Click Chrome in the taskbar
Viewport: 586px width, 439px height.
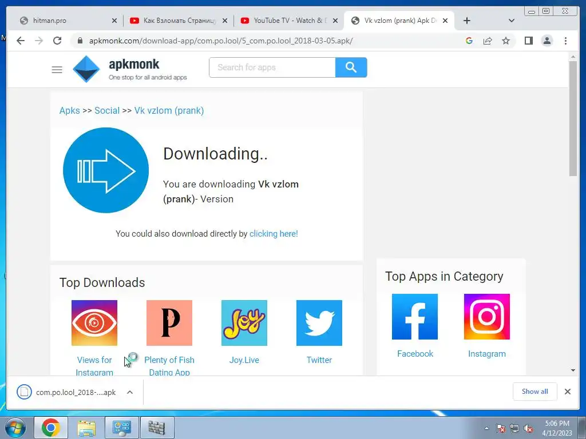[x=51, y=428]
